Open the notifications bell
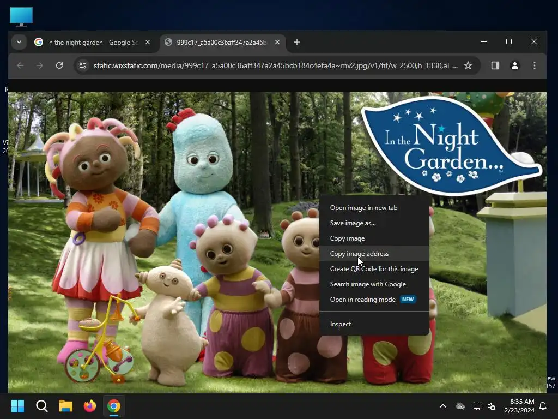This screenshot has height=419, width=558. 543,406
